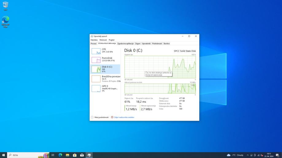
Task: Open the notification center icon
Action: [x=277, y=155]
